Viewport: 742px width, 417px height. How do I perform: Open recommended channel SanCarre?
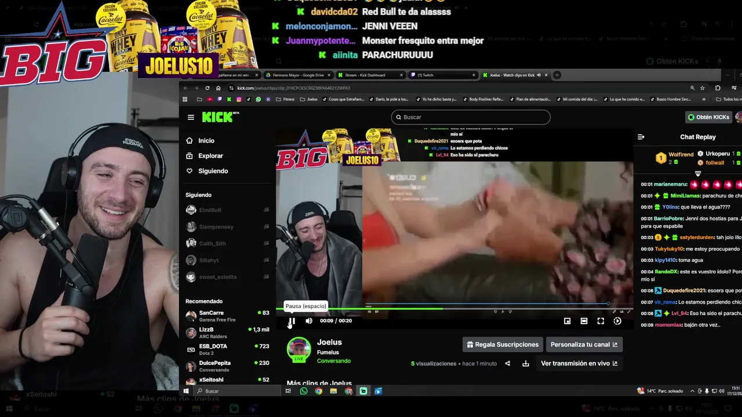tap(227, 316)
